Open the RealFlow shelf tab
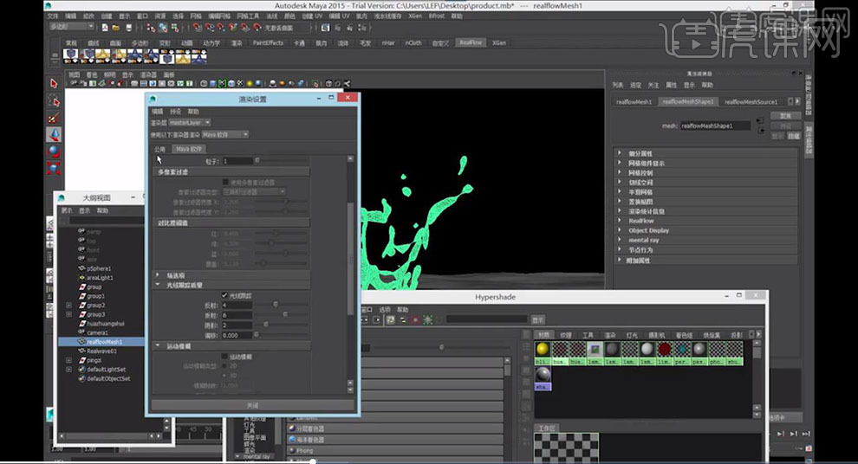This screenshot has width=858, height=464. 471,42
